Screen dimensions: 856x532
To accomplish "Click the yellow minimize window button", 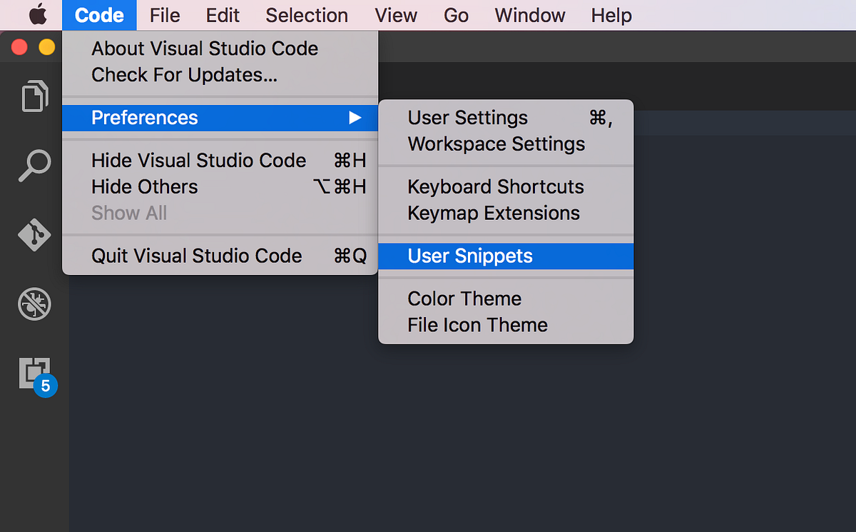I will tap(46, 47).
